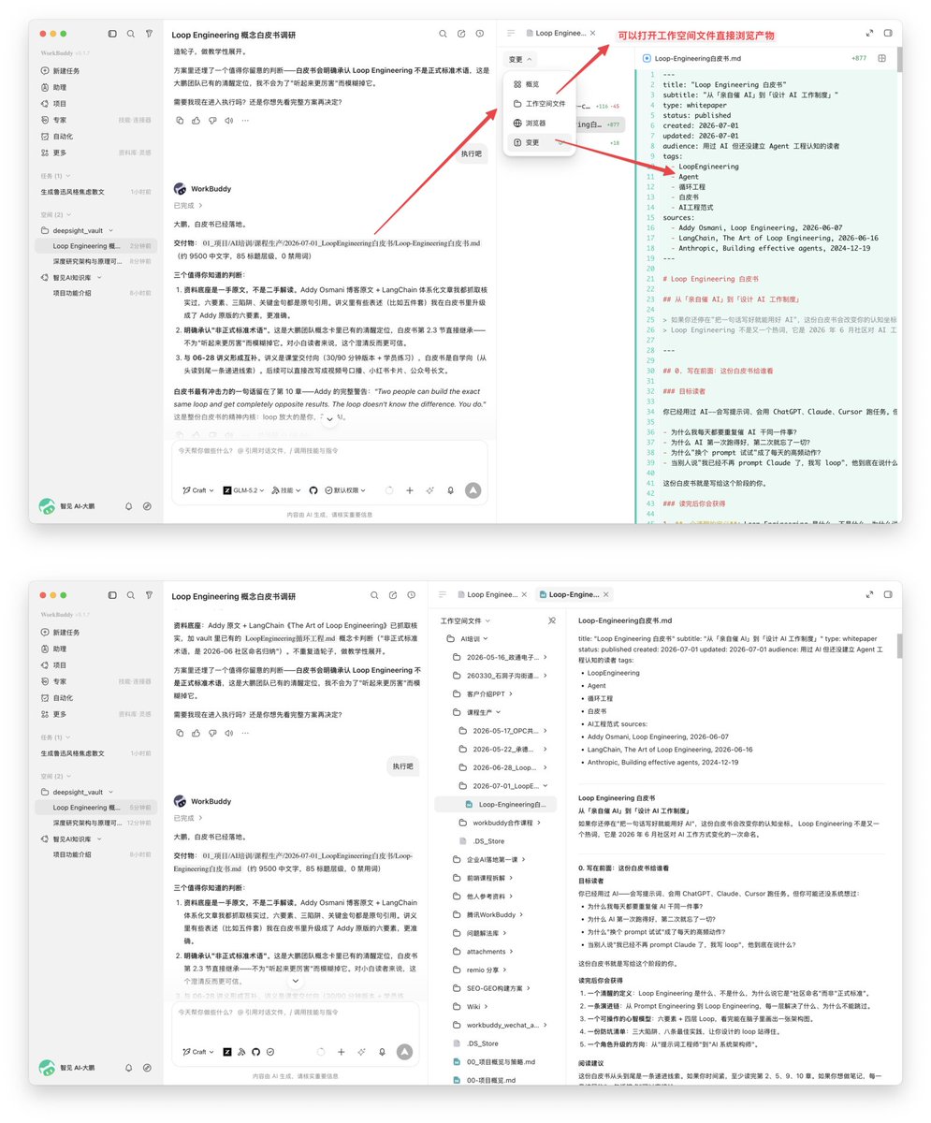This screenshot has width=931, height=1123.
Task: Click the pin icon beside 工作空间文件 header
Action: [552, 620]
